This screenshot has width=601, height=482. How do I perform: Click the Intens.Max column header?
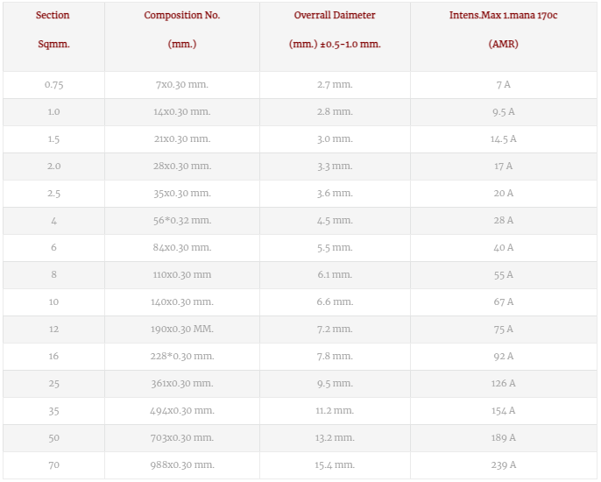coord(504,37)
